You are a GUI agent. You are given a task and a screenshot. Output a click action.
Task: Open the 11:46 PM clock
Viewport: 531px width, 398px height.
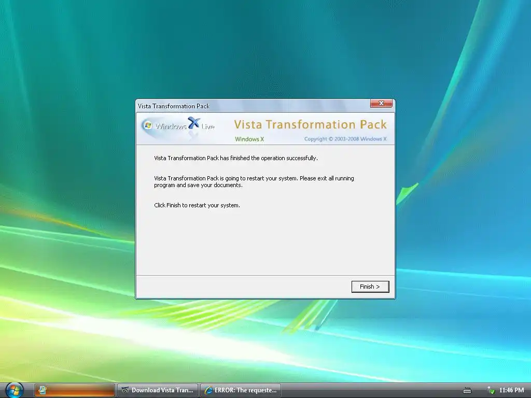(511, 390)
